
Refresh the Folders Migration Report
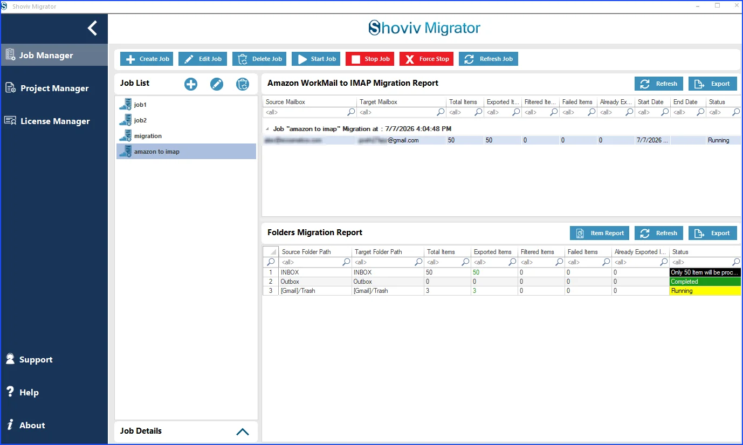[x=659, y=233]
